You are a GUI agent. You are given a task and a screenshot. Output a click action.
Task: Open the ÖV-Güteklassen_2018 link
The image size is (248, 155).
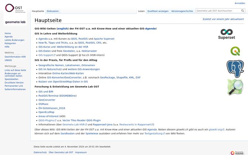coord(52,108)
